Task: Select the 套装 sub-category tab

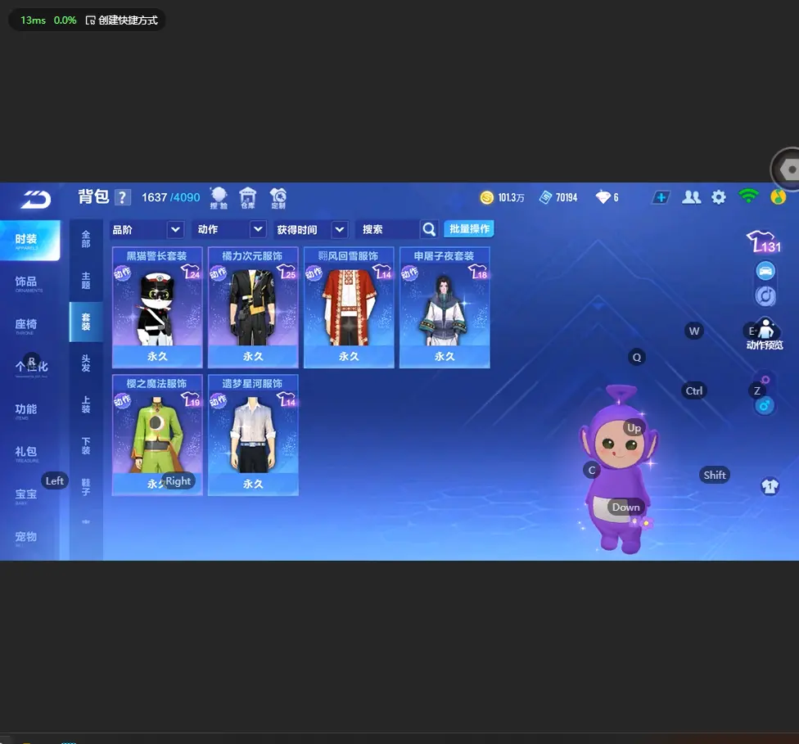Action: [86, 322]
